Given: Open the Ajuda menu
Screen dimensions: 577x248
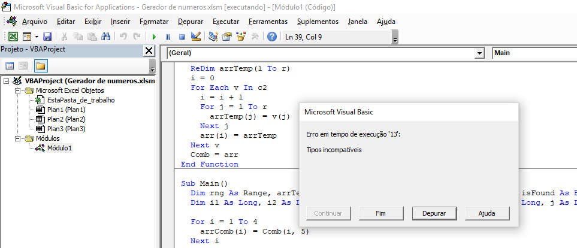Looking at the screenshot, I should pyautogui.click(x=386, y=22).
